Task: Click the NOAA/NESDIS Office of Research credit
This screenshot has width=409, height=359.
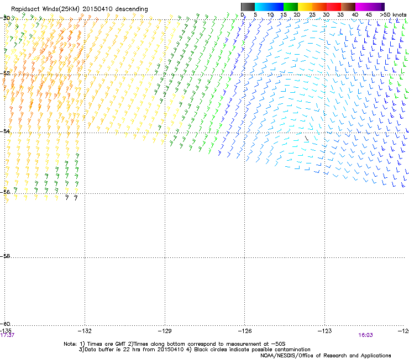Action: pos(326,355)
